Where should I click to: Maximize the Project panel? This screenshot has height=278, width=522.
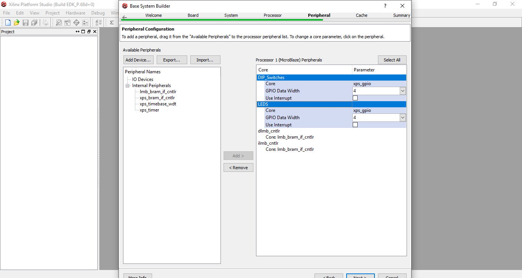(x=83, y=32)
